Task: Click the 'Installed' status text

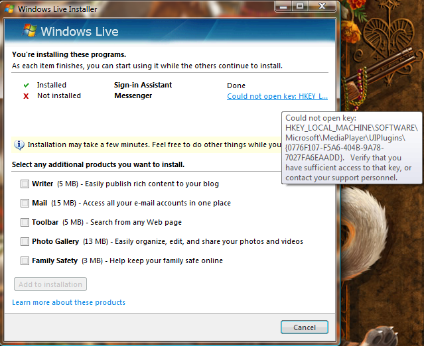Action: [x=51, y=85]
